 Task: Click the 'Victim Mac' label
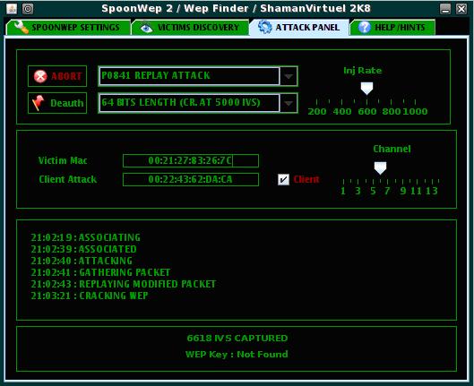pyautogui.click(x=63, y=160)
